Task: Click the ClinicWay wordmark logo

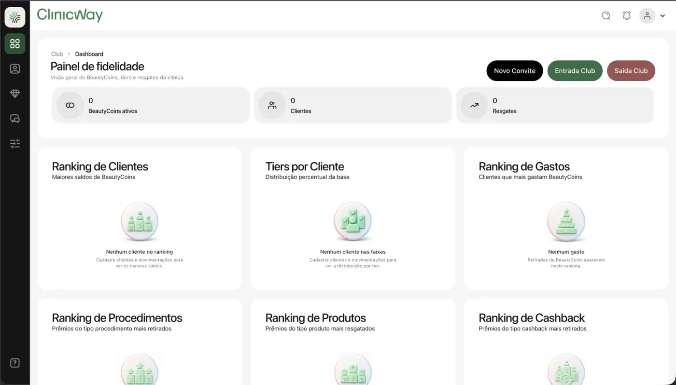Action: [x=70, y=15]
